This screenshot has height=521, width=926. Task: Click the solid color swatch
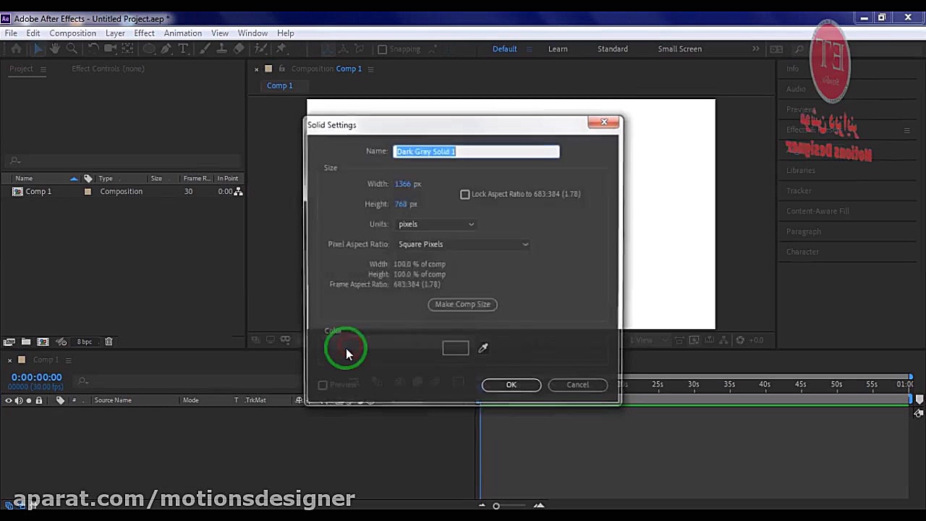pyautogui.click(x=455, y=348)
